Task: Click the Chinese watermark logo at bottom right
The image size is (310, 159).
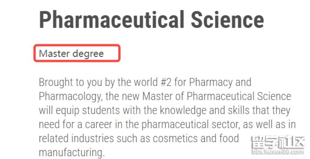Action: (278, 142)
